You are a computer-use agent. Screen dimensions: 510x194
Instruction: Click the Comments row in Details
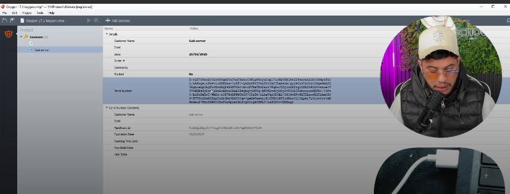pyautogui.click(x=242, y=68)
